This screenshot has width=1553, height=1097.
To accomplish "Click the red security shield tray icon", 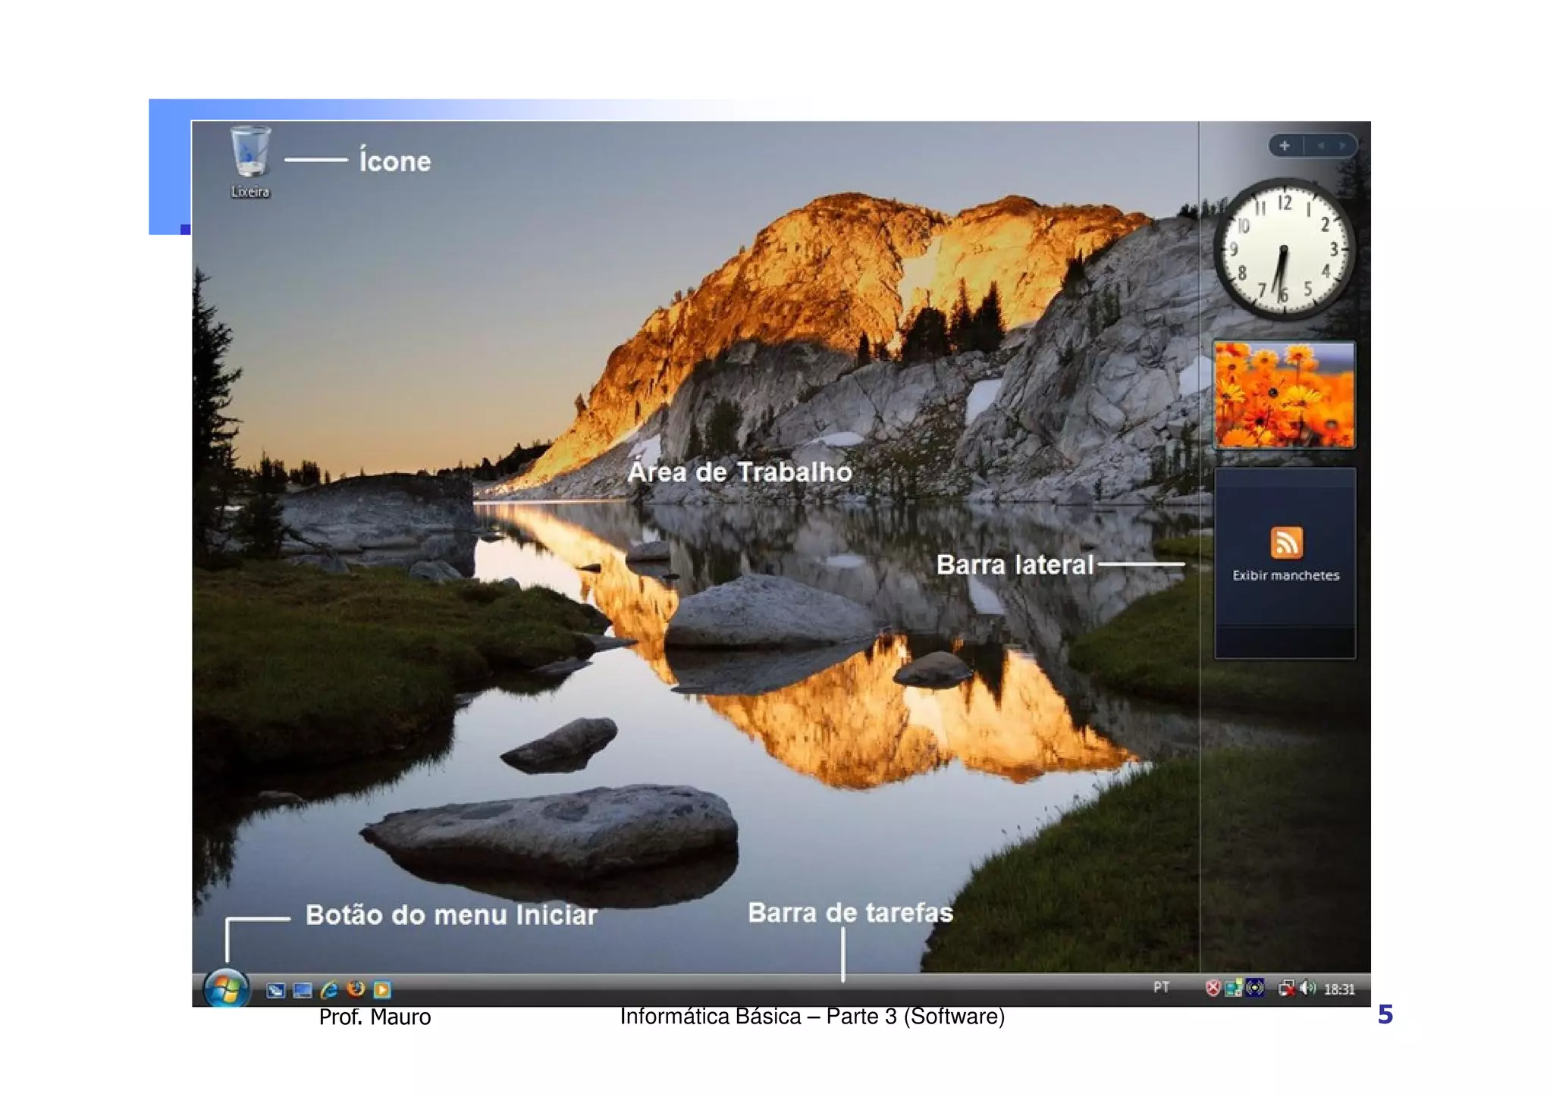I will click(1213, 989).
